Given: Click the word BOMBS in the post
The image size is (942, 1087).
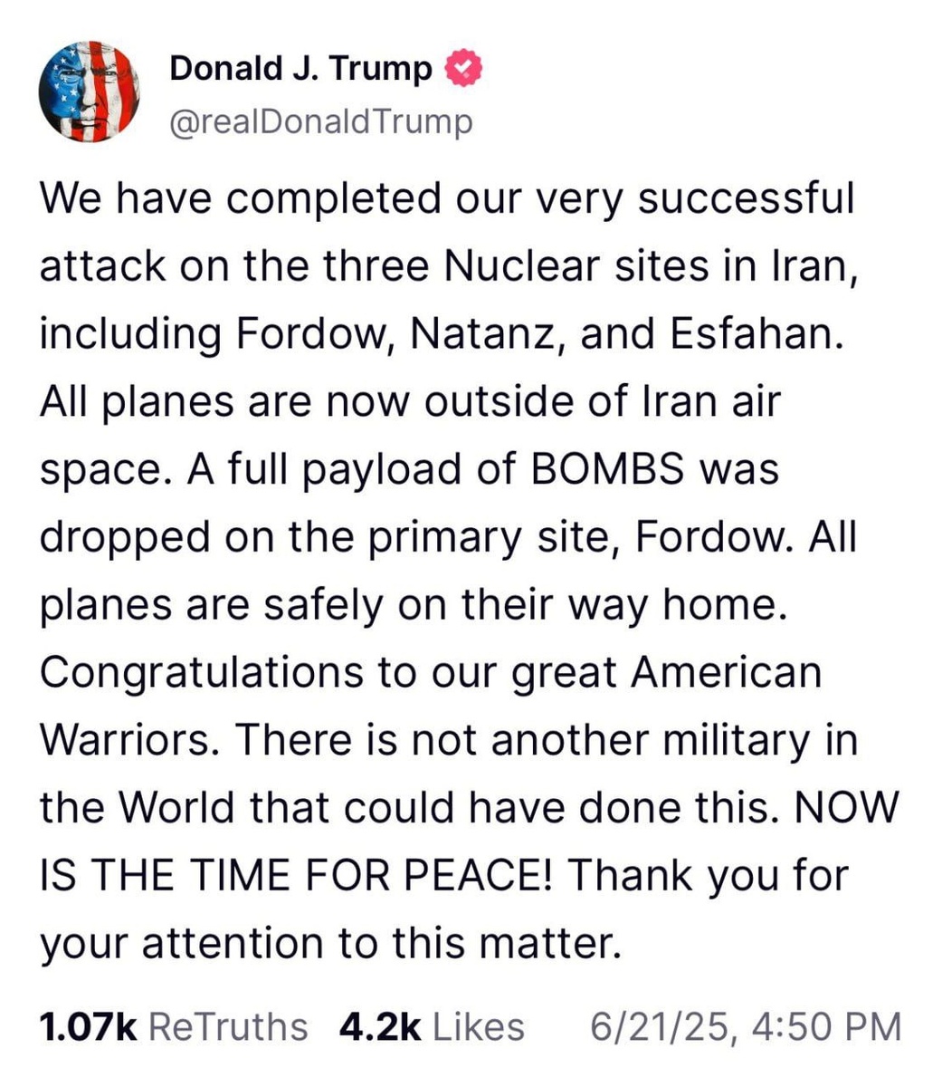Looking at the screenshot, I should point(600,469).
